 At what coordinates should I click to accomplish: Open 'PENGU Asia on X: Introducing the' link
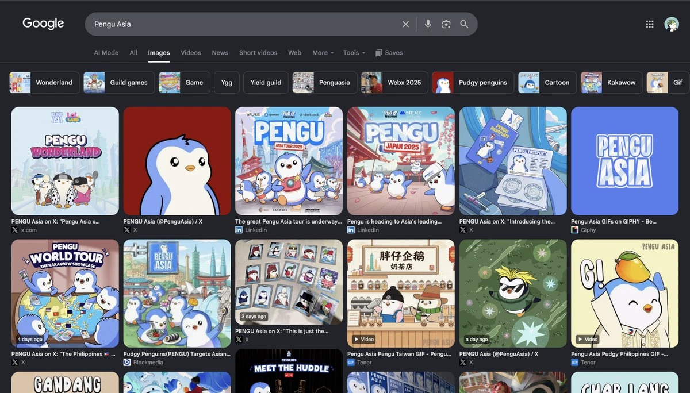pos(507,221)
